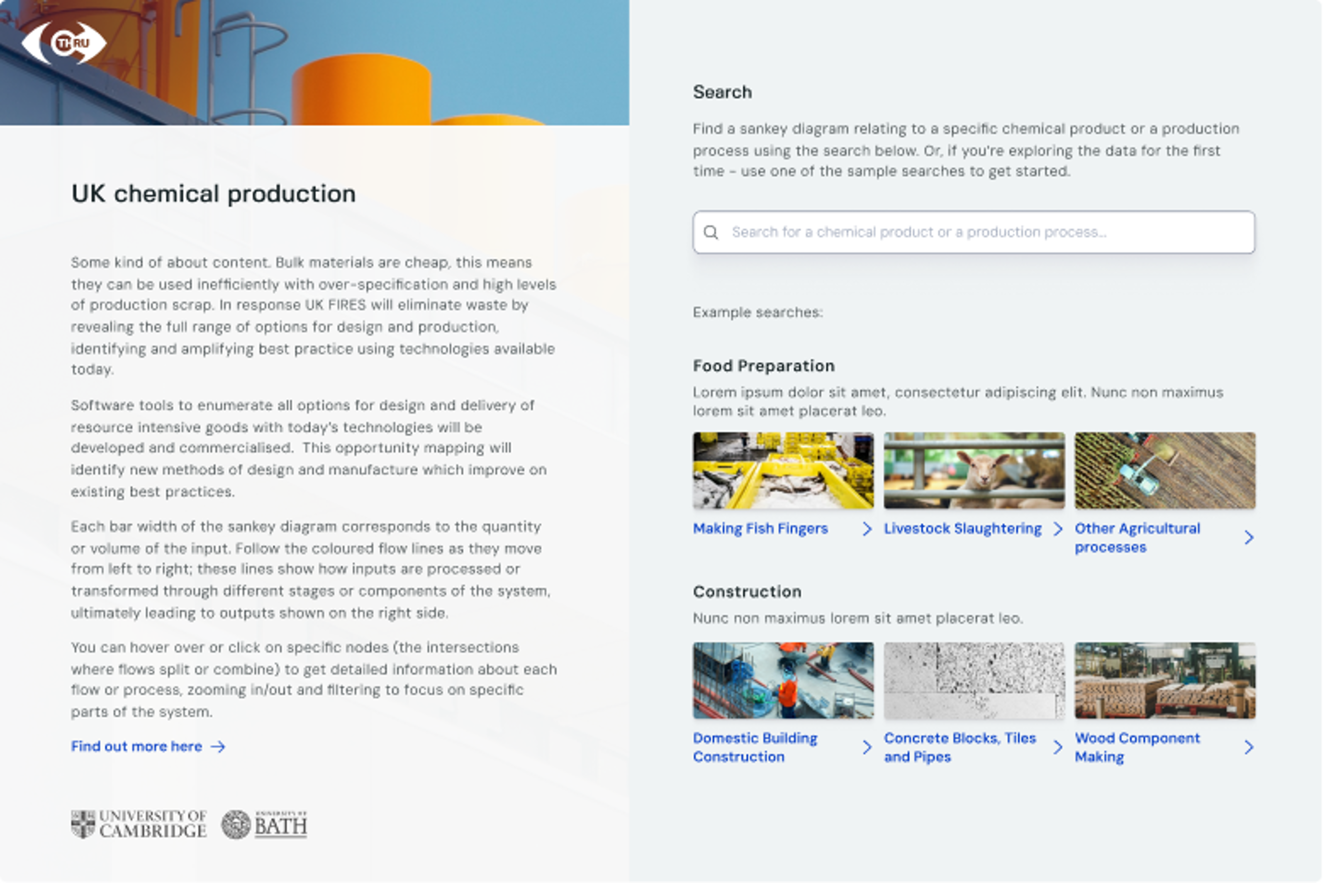The image size is (1323, 883).
Task: Click the University of Cambridge logo
Action: tap(139, 824)
